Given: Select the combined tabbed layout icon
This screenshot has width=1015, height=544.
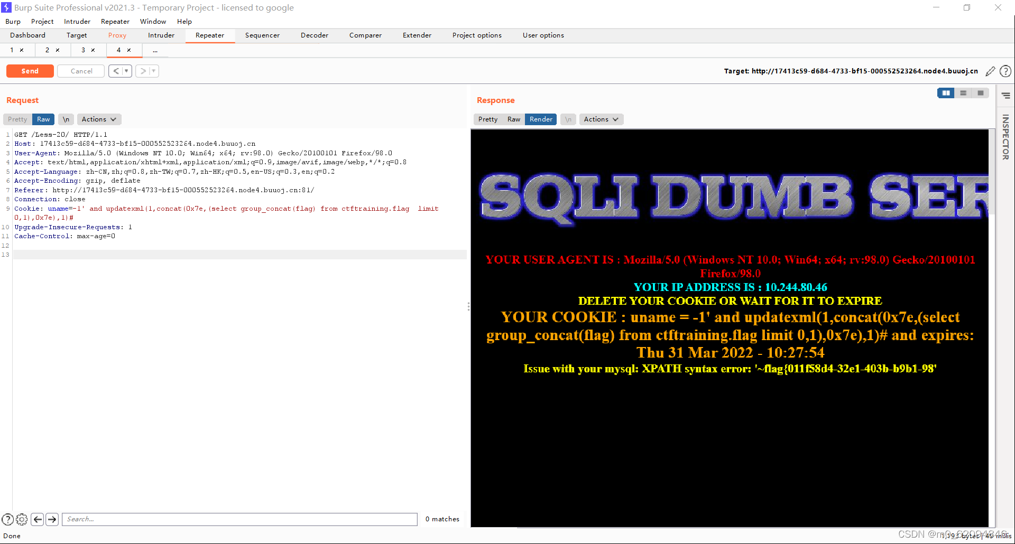Looking at the screenshot, I should point(981,93).
